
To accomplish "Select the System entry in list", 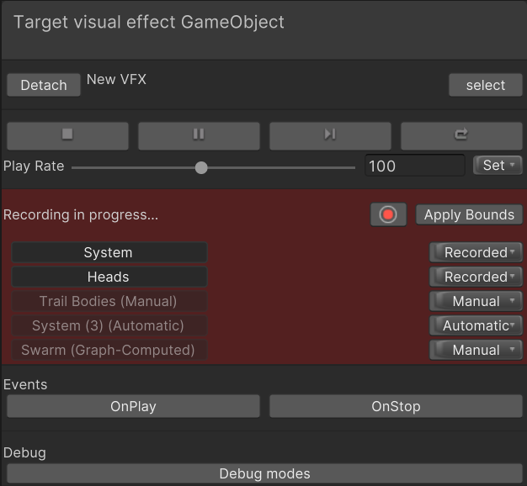I will [109, 252].
